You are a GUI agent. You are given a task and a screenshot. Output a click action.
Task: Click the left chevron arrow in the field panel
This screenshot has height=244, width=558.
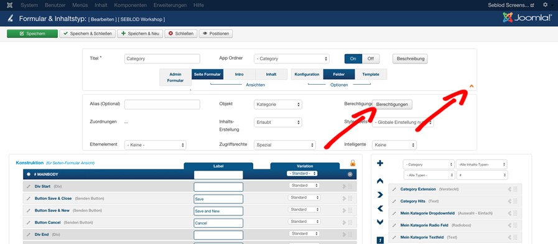(x=380, y=209)
